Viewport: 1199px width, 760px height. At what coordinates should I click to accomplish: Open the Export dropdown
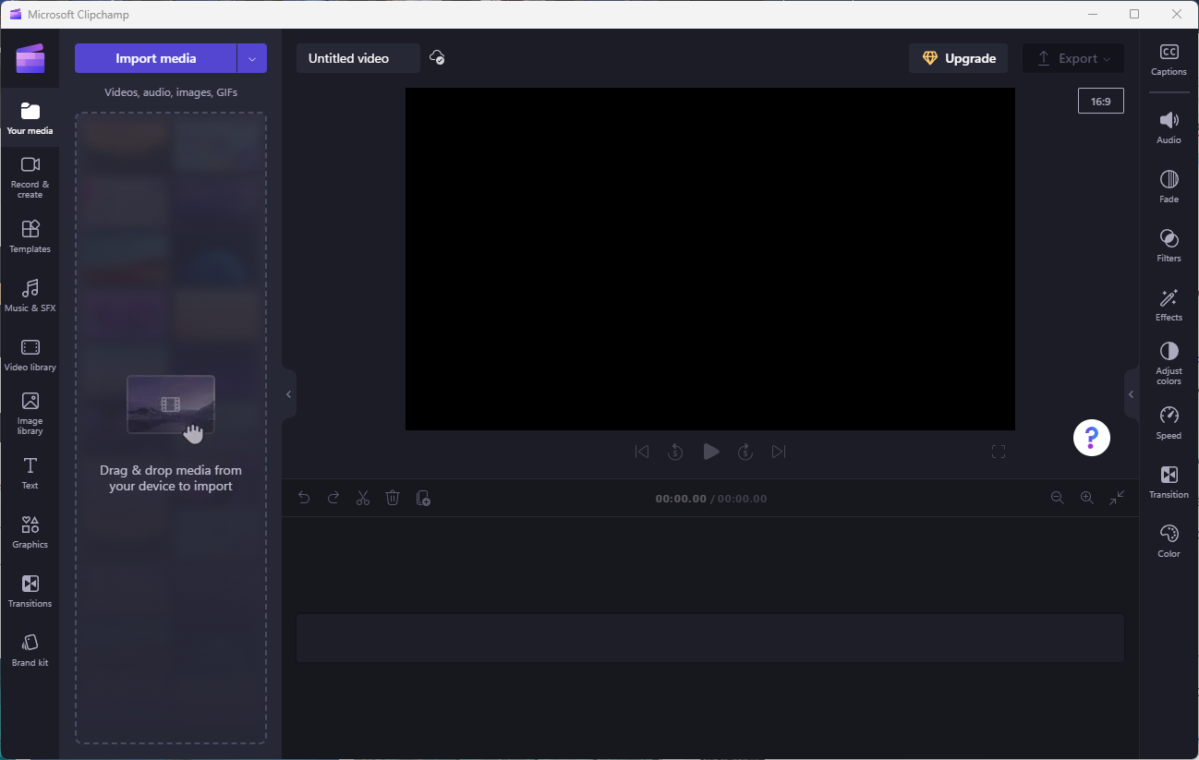(1073, 58)
